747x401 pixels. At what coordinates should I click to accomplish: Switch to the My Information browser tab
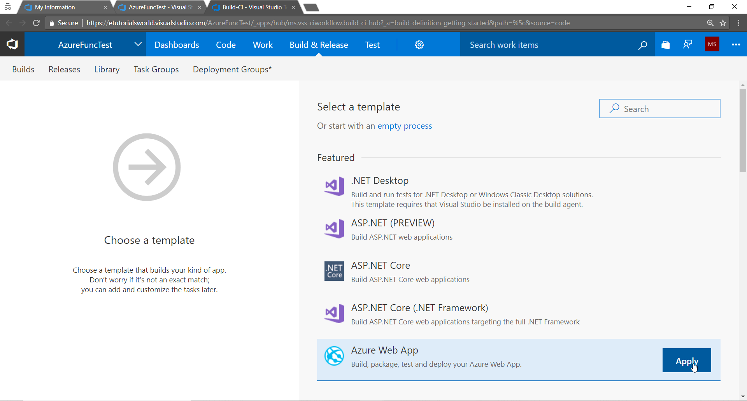coord(64,7)
